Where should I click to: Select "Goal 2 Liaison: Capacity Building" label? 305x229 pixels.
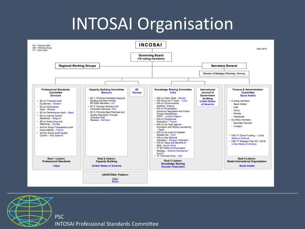coord(106,160)
